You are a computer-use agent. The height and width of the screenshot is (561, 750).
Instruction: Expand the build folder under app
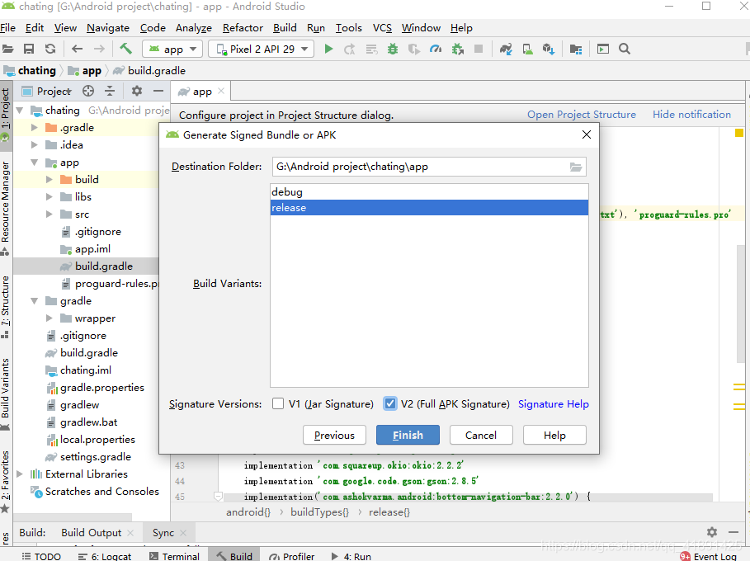tap(49, 179)
